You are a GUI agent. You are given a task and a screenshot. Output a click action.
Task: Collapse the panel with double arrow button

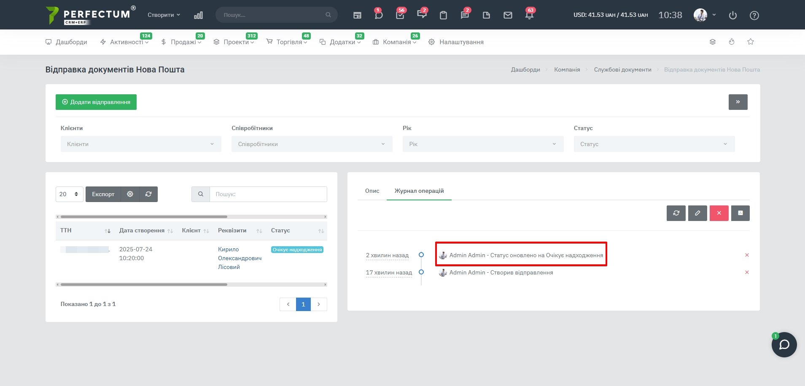[738, 102]
